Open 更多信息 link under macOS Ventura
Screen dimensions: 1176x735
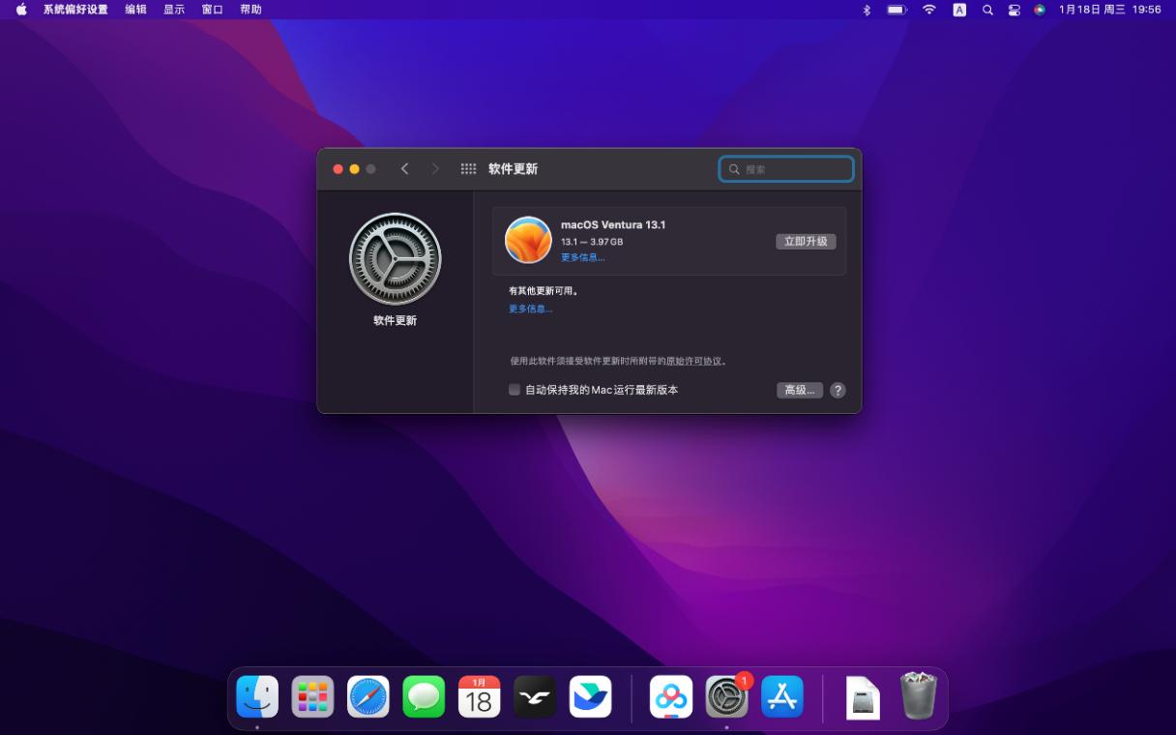tap(582, 257)
